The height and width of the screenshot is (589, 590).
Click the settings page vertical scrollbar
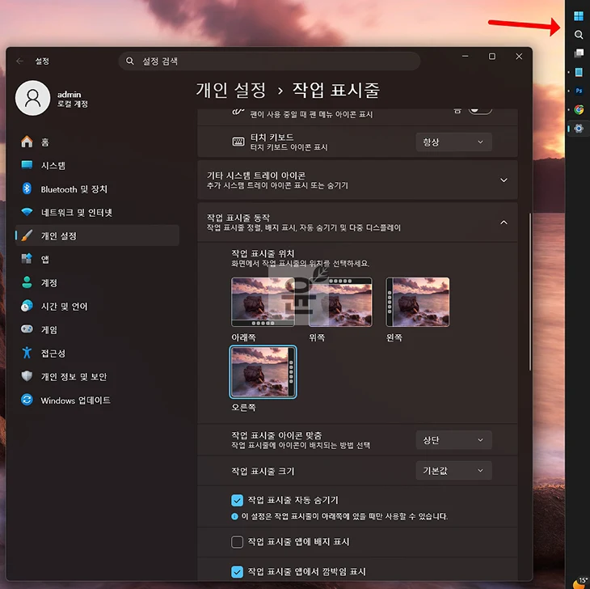pyautogui.click(x=530, y=292)
